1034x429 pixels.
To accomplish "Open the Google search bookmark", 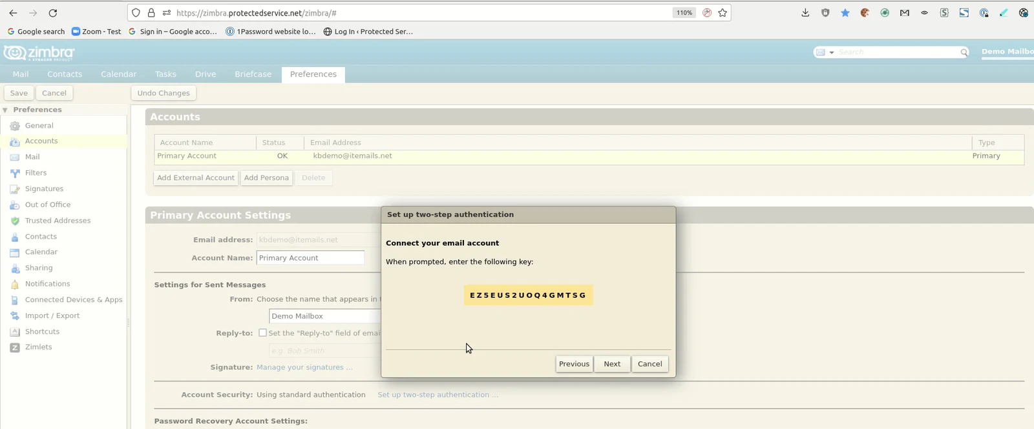I will coord(36,32).
